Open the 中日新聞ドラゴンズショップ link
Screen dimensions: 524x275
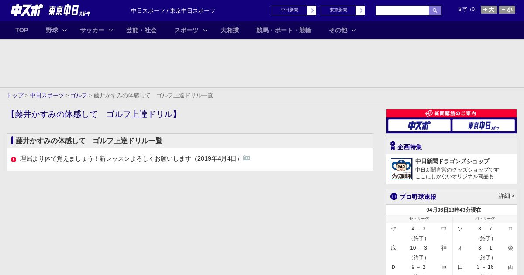(x=452, y=162)
